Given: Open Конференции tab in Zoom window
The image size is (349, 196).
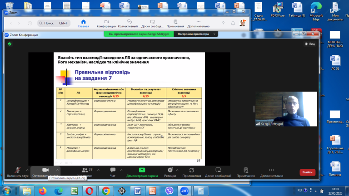Looking at the screenshot, I should [x=106, y=23].
